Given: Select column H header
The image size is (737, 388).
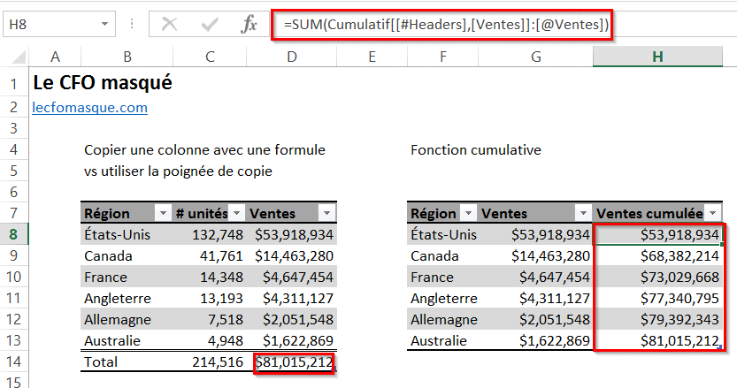Looking at the screenshot, I should pyautogui.click(x=657, y=57).
